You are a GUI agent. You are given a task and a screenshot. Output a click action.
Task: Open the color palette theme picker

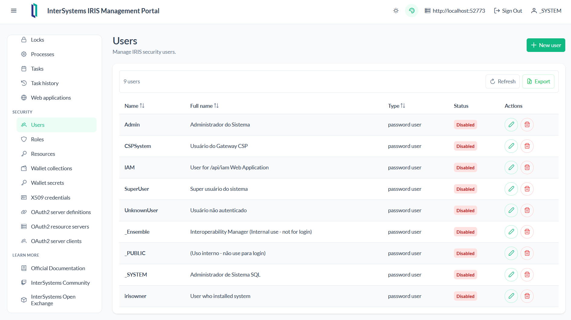point(412,11)
